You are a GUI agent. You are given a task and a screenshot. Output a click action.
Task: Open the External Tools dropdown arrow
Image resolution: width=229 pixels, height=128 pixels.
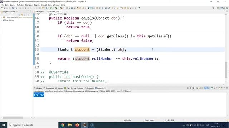pyautogui.click(x=64, y=8)
